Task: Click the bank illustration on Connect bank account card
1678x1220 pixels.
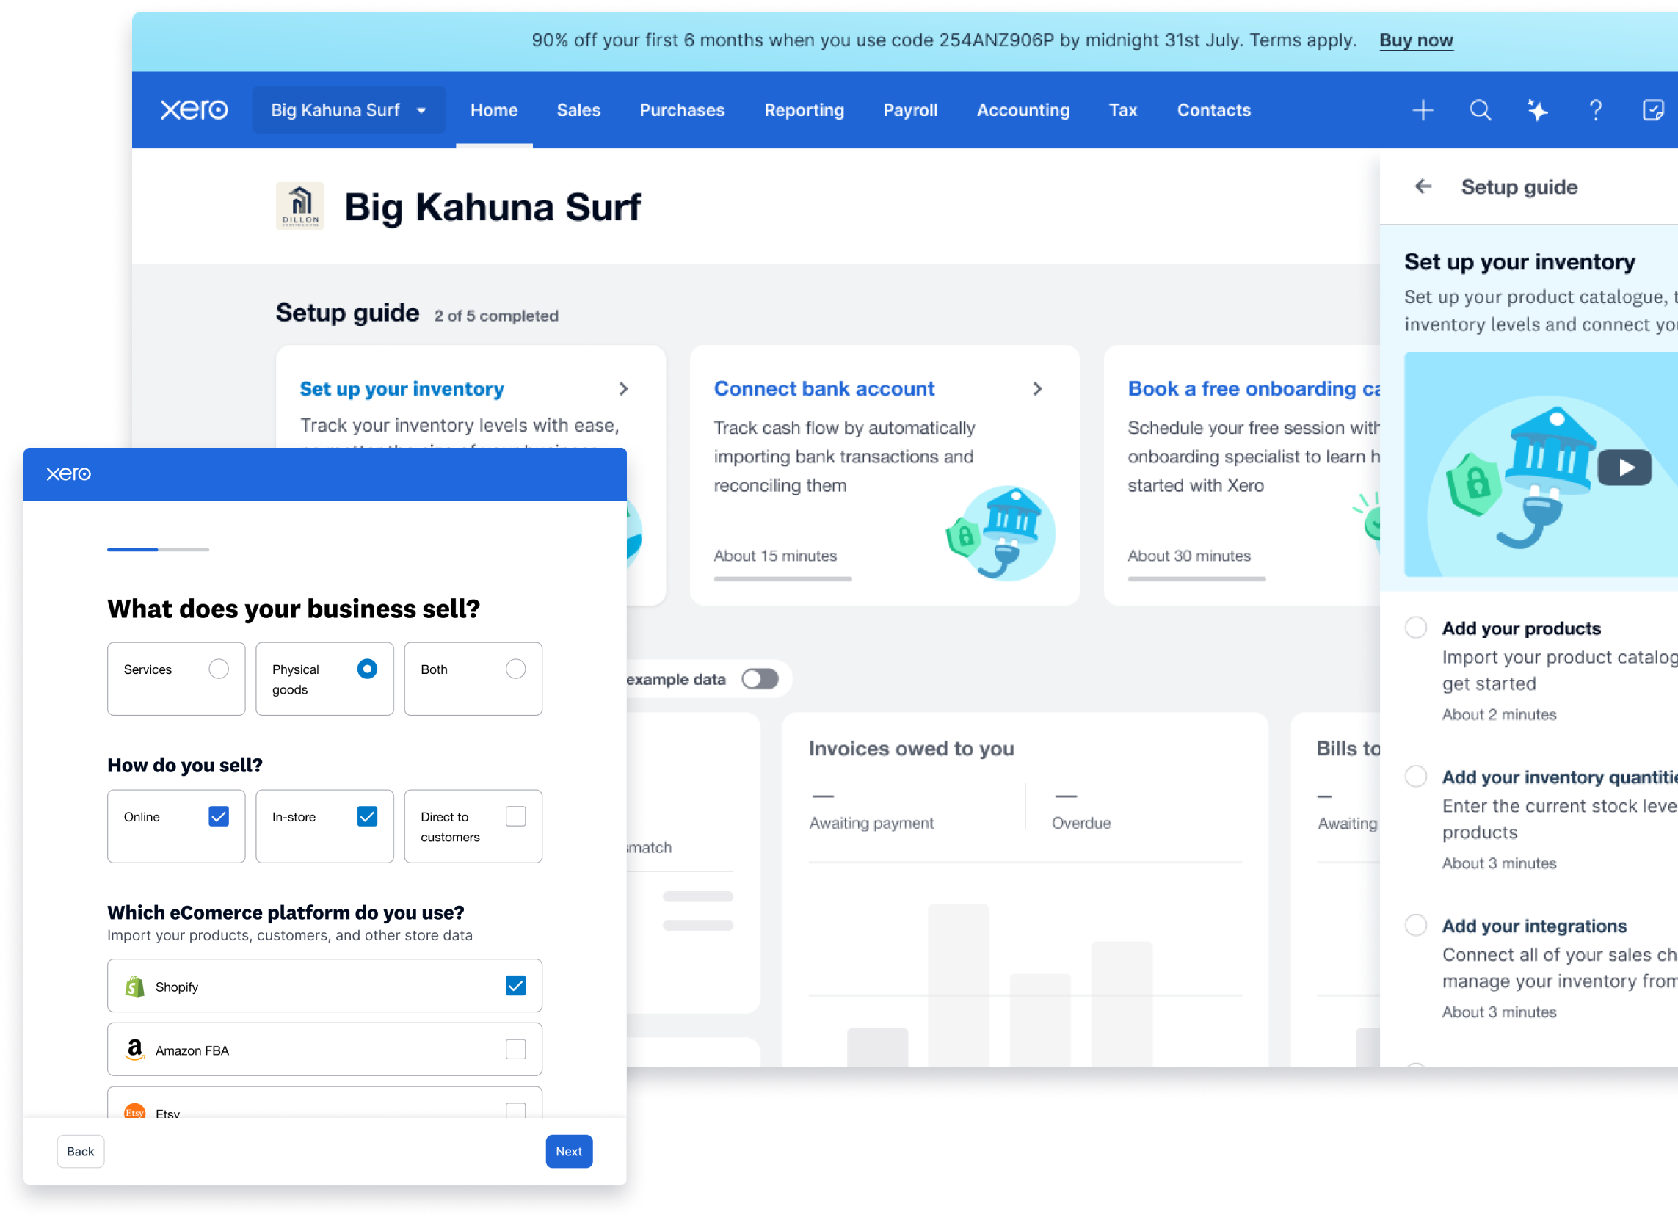Action: (1001, 532)
